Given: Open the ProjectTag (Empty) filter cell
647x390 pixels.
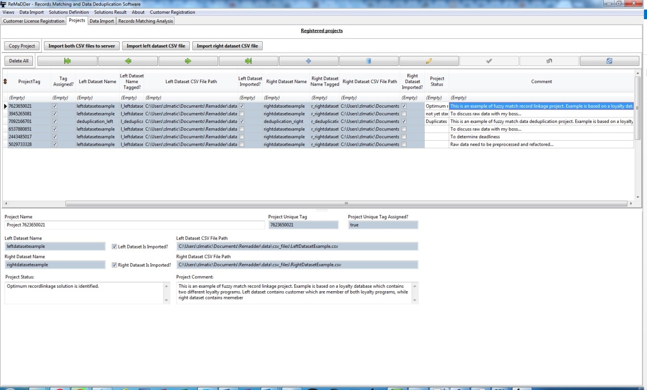Looking at the screenshot, I should [29, 98].
